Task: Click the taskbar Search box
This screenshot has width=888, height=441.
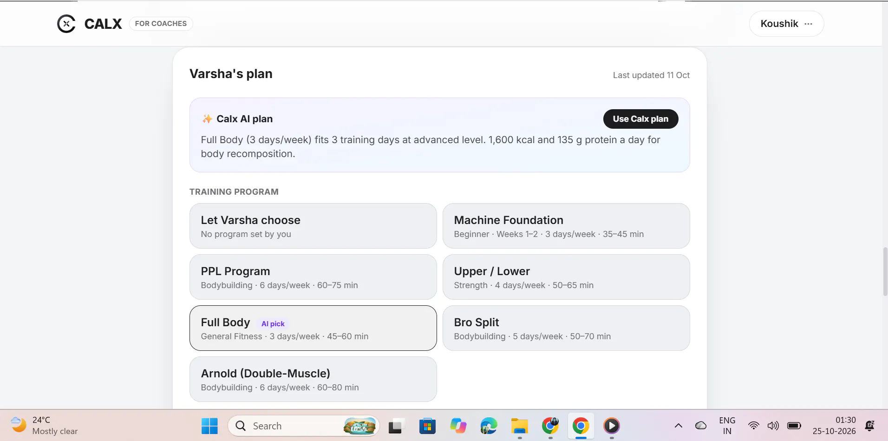Action: (303, 426)
